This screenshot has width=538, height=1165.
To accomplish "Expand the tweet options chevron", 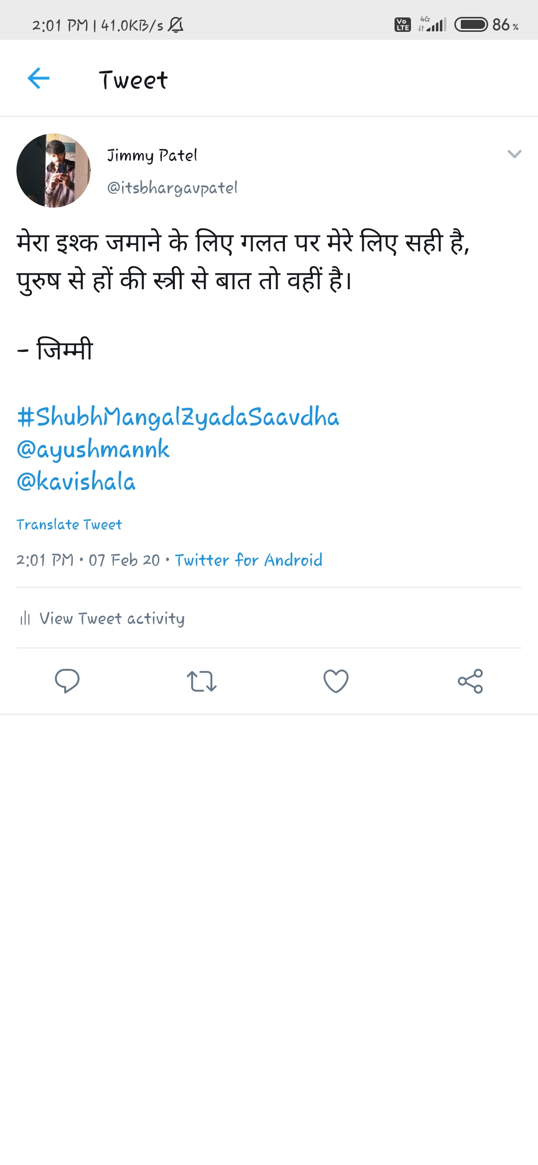I will click(514, 154).
